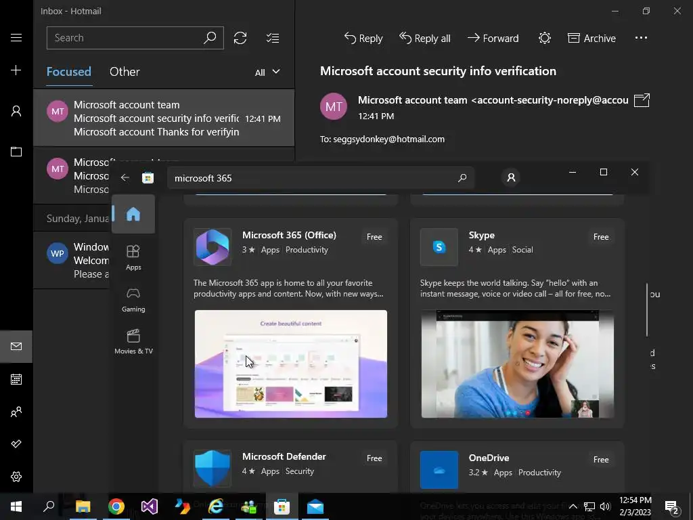Click the Store window vertical scrollbar
The height and width of the screenshot is (520, 693).
646,309
